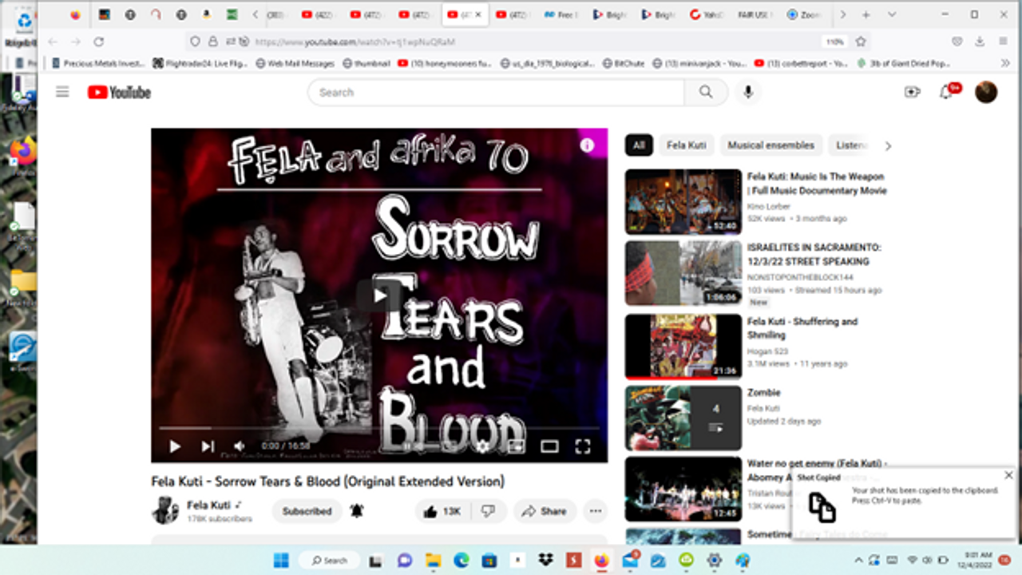Open the YouTube hamburger guide menu
Viewport: 1022px width, 575px height.
tap(62, 92)
